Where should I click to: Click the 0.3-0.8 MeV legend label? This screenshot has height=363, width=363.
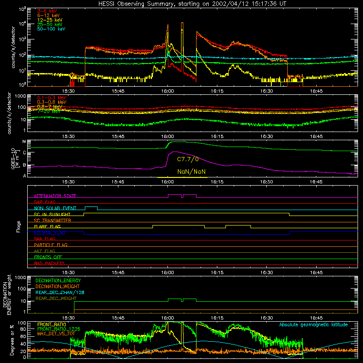(x=52, y=102)
